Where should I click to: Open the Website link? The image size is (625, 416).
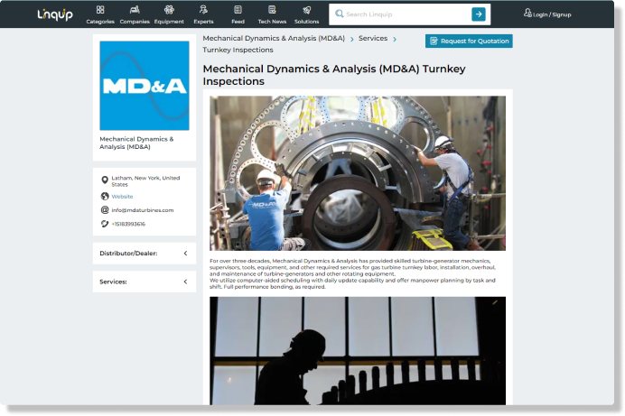click(x=122, y=197)
